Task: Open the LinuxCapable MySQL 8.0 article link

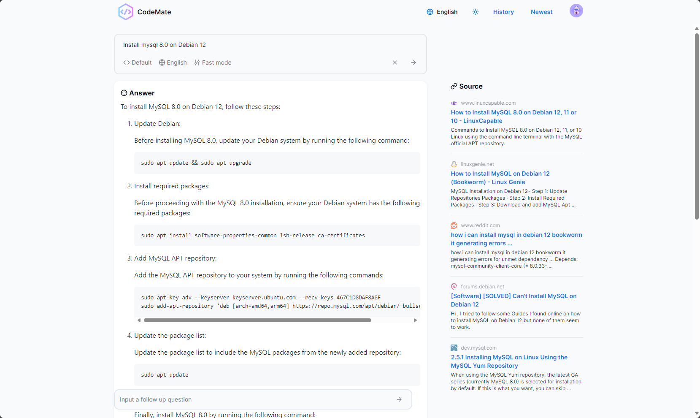Action: (x=514, y=117)
